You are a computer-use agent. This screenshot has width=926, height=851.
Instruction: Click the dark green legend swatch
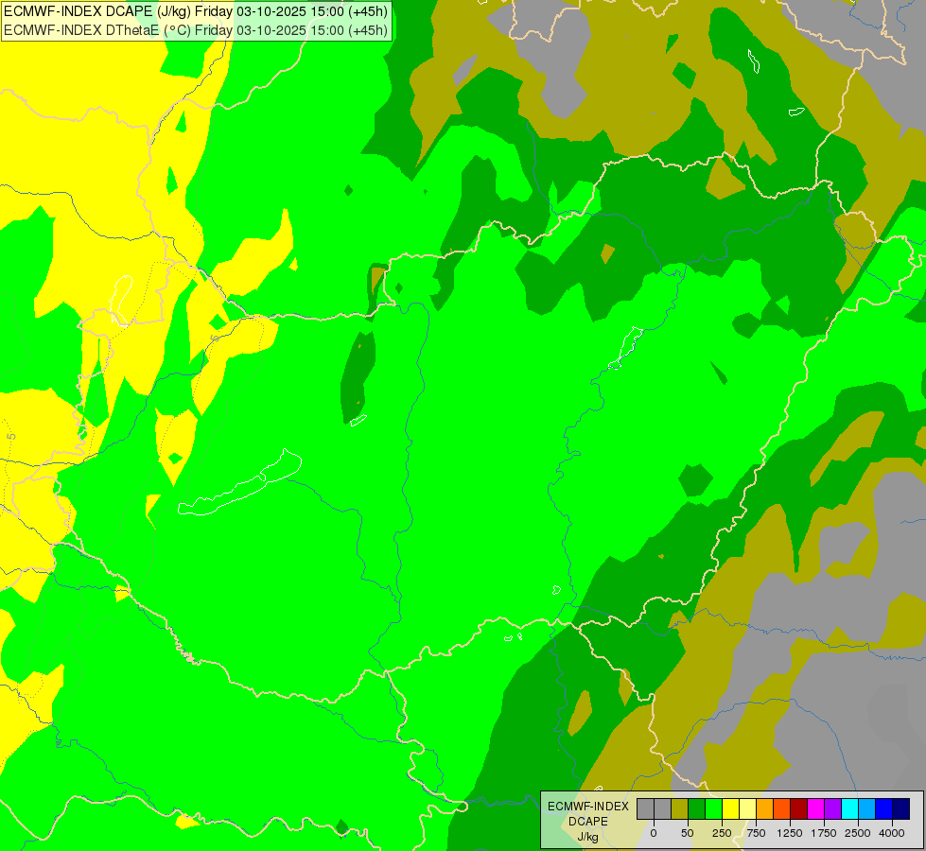(697, 809)
